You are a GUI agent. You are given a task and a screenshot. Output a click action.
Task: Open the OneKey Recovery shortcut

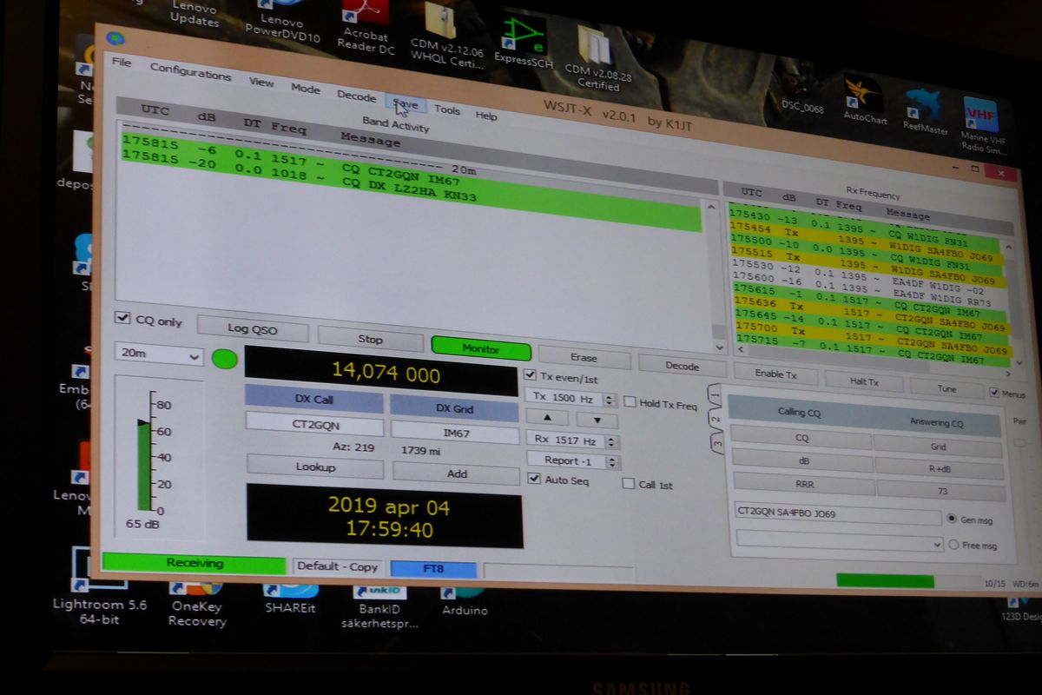click(x=196, y=603)
